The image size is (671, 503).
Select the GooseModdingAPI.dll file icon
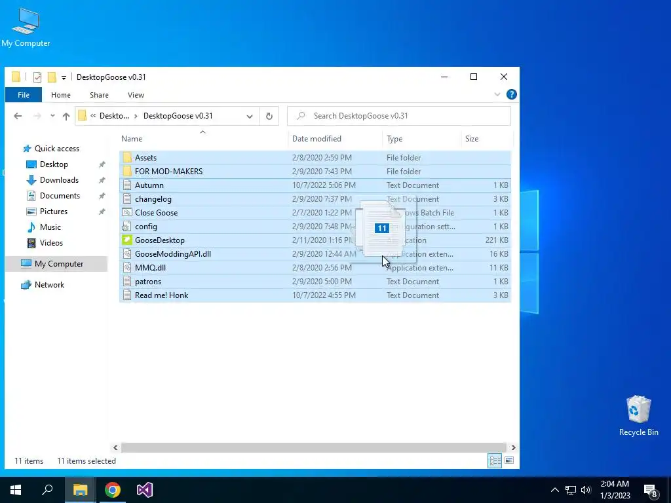pyautogui.click(x=126, y=254)
